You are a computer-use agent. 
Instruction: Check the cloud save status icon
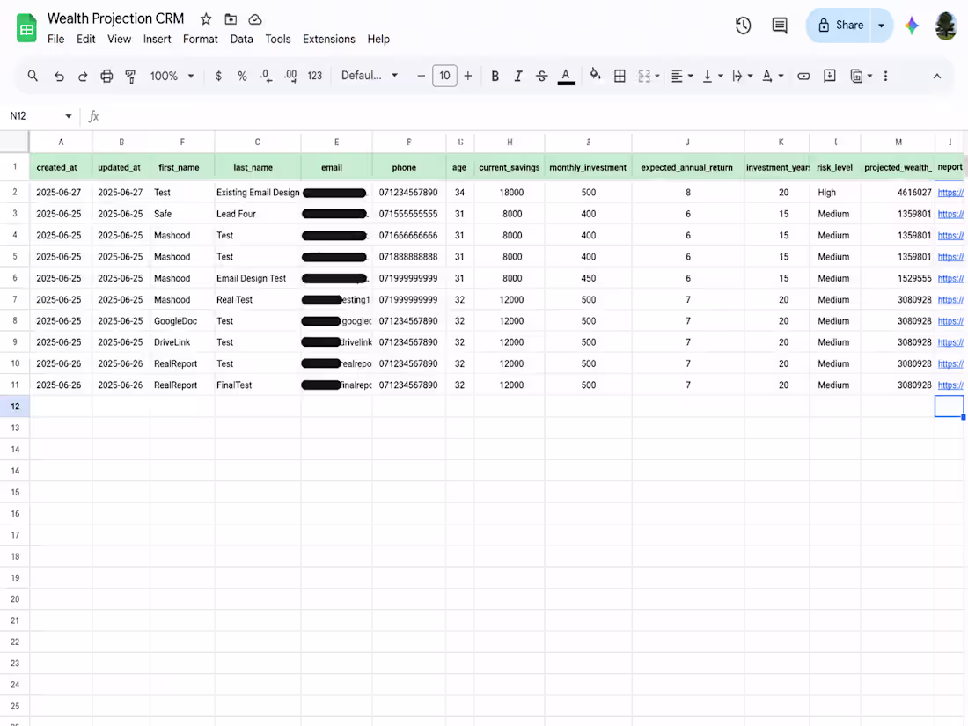click(255, 19)
